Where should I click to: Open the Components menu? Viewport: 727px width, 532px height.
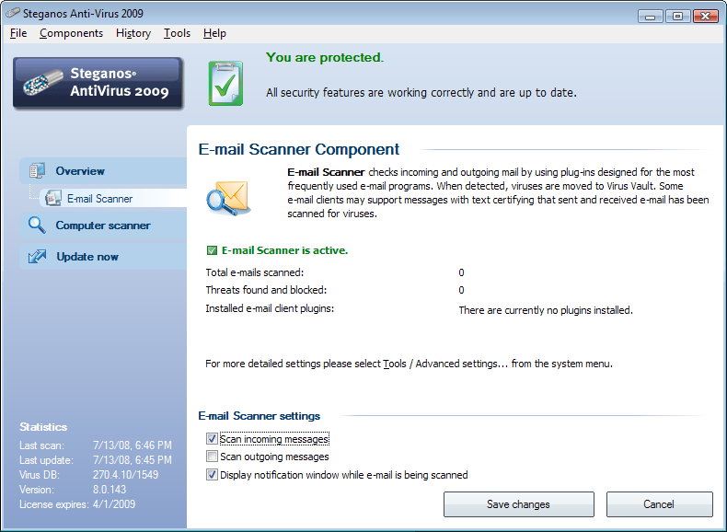[72, 33]
